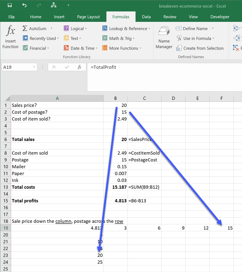242x272 pixels.
Task: Expand the Recently Used dropdown
Action: [x=58, y=39]
